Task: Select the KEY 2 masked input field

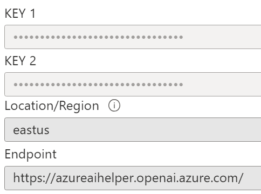Action: point(133,84)
